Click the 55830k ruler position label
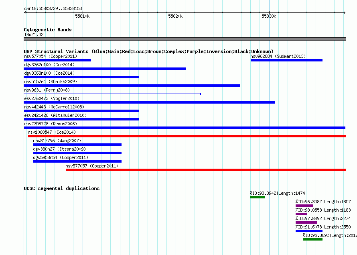The width and height of the screenshot is (357, 255). coord(269,16)
